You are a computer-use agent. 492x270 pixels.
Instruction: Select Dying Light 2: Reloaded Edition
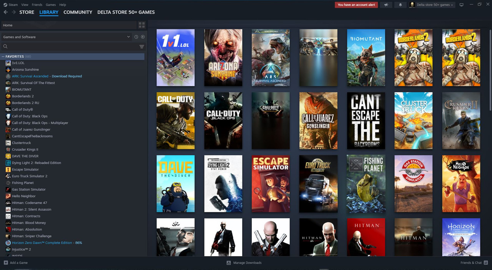pos(37,163)
